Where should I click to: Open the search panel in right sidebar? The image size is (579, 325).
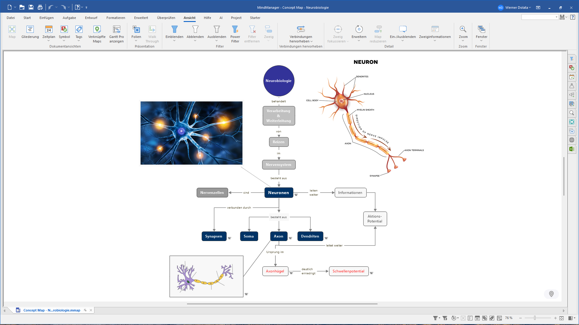click(571, 113)
